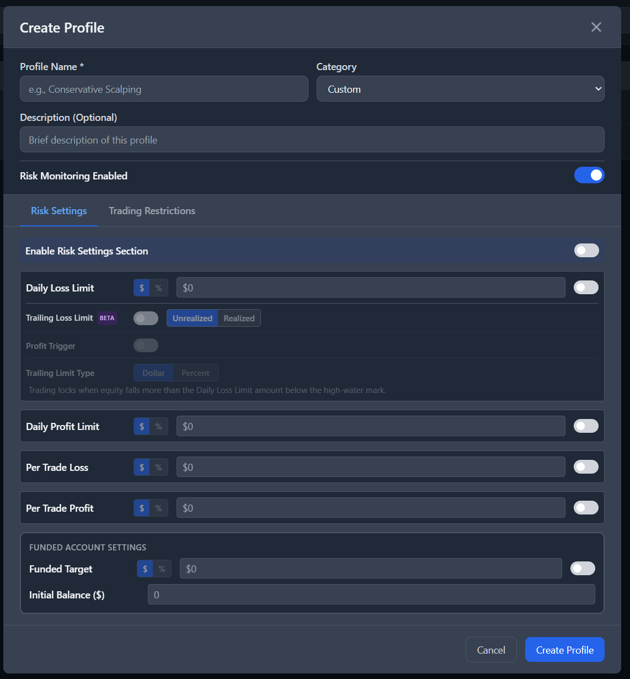Select dollar unit for Per Trade Loss
The height and width of the screenshot is (679, 630).
click(142, 467)
